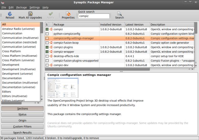Click the package list horizontal scrollbar
Viewport: 199px width, 140px height.
(97, 69)
